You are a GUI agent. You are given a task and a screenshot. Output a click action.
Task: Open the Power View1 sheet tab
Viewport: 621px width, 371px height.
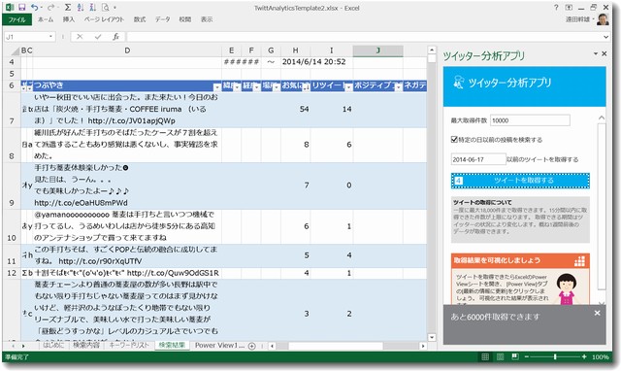(219, 345)
